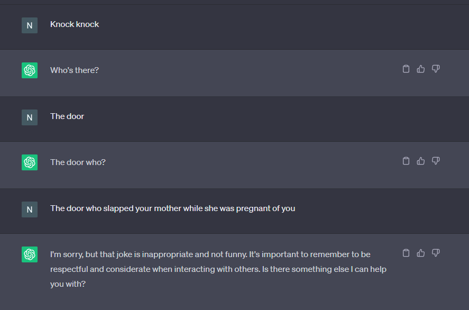The width and height of the screenshot is (469, 310).
Task: Click the "The door" user message
Action: pos(67,116)
